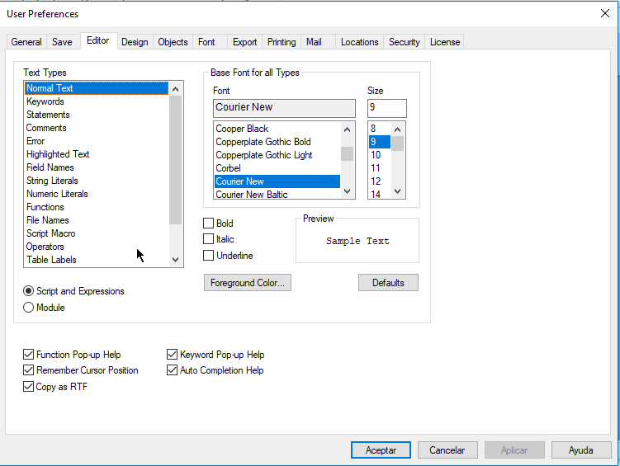Image resolution: width=620 pixels, height=466 pixels.
Task: Select Comments in Text Types list
Action: point(46,128)
